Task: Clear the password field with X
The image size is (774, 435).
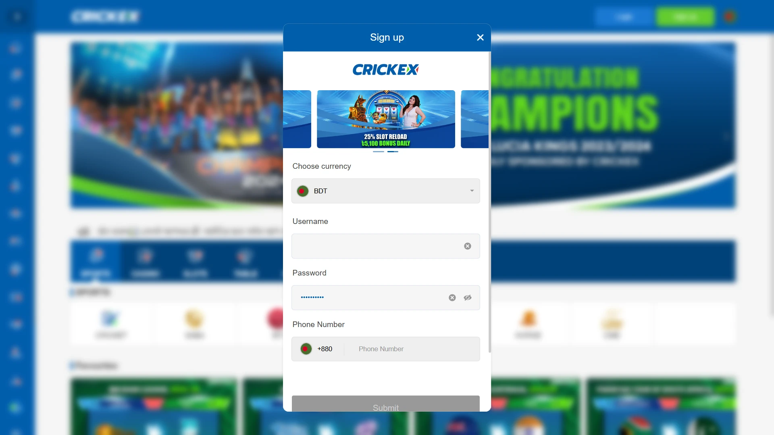Action: (x=451, y=297)
